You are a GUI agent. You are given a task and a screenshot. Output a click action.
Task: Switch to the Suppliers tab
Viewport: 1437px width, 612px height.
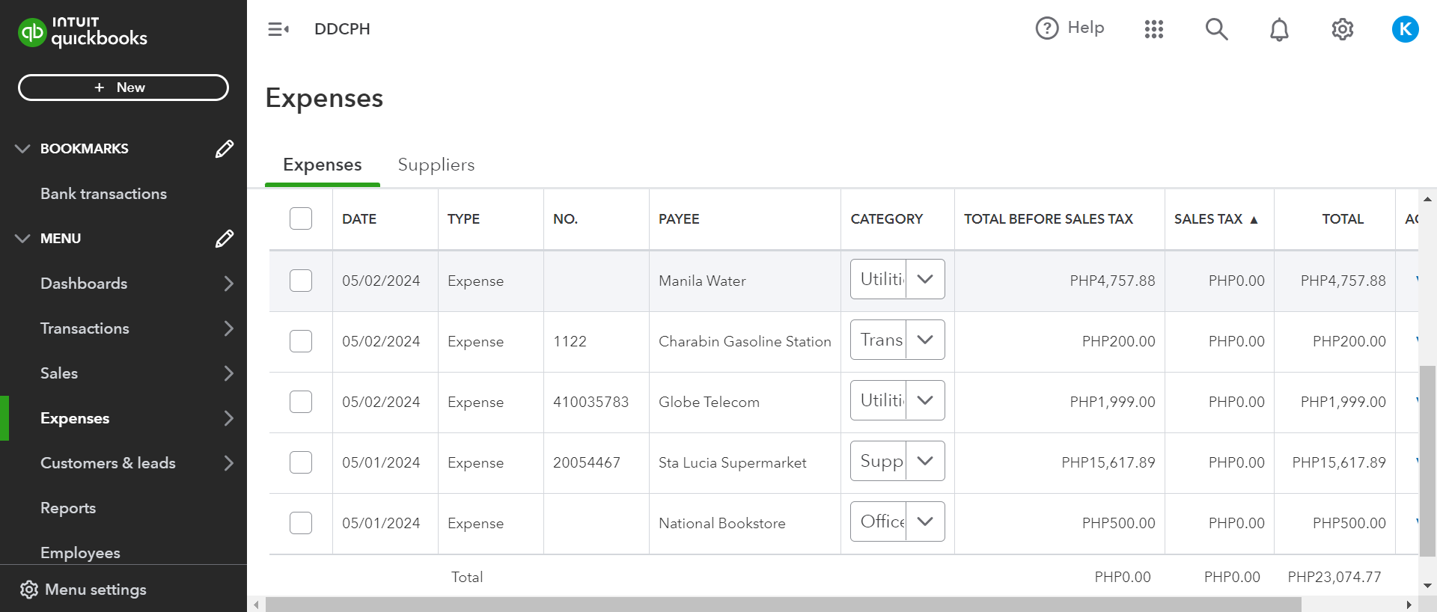pyautogui.click(x=436, y=165)
